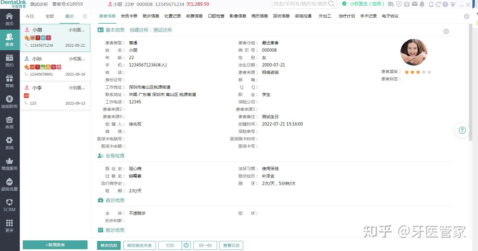Open the 电子协议 tab
Viewport: 478px width, 251px height.
[390, 16]
